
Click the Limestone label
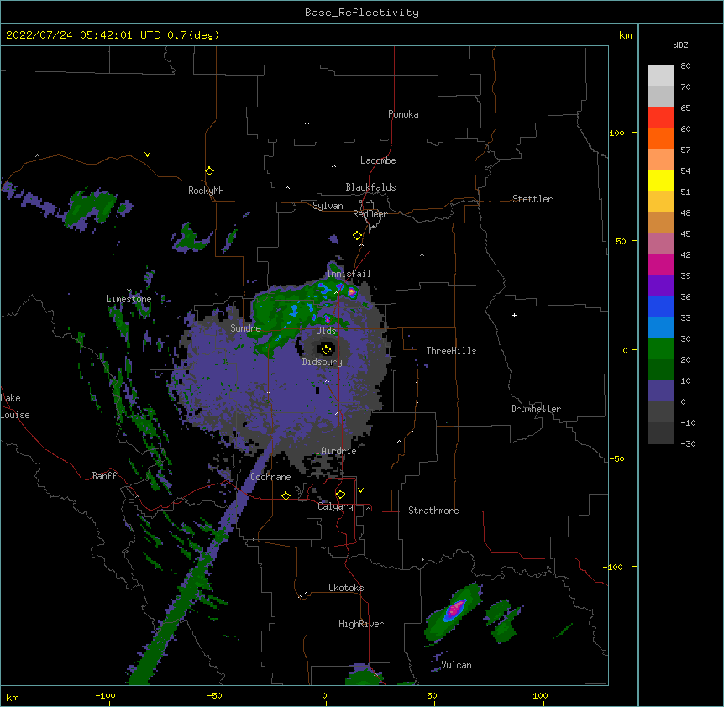(129, 299)
